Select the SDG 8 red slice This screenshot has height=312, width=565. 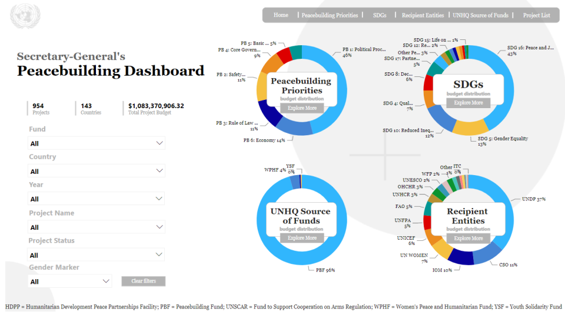click(x=428, y=83)
